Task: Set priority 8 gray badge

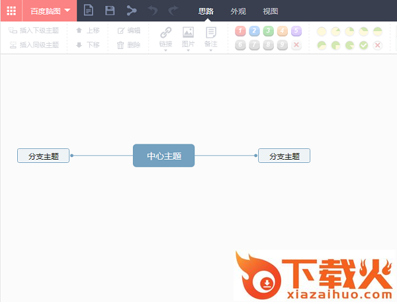Action: [x=268, y=45]
